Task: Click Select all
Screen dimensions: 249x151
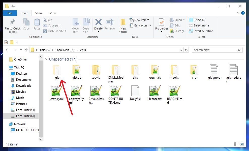Action: 197,20
